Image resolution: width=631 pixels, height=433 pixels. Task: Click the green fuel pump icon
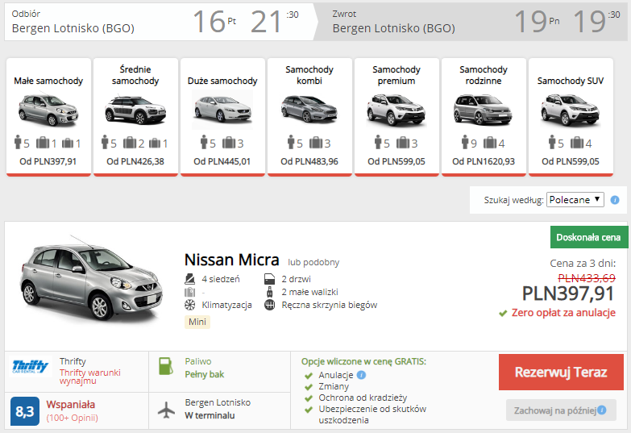point(166,368)
